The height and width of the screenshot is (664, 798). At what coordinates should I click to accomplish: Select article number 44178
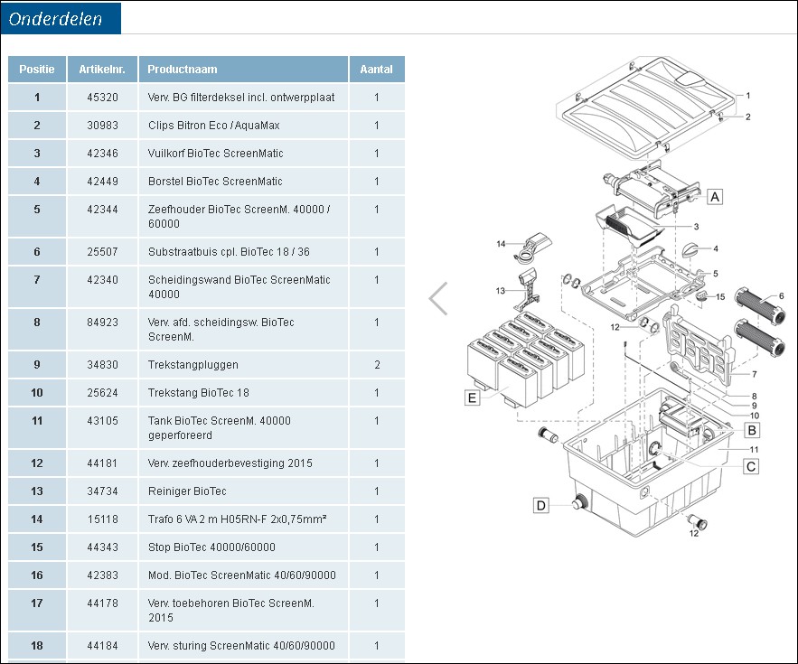102,603
